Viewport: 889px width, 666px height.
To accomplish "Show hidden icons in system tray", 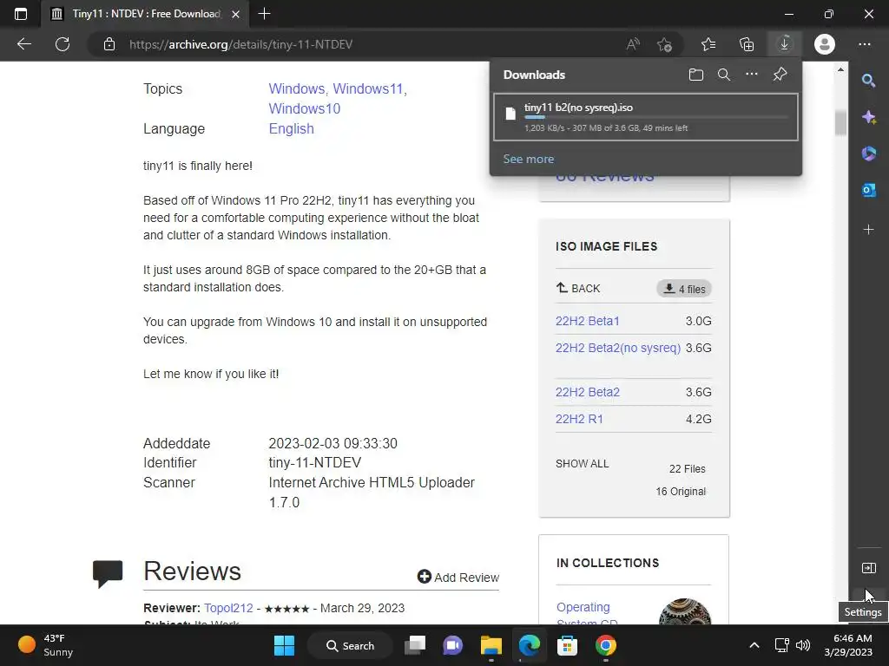I will click(754, 645).
